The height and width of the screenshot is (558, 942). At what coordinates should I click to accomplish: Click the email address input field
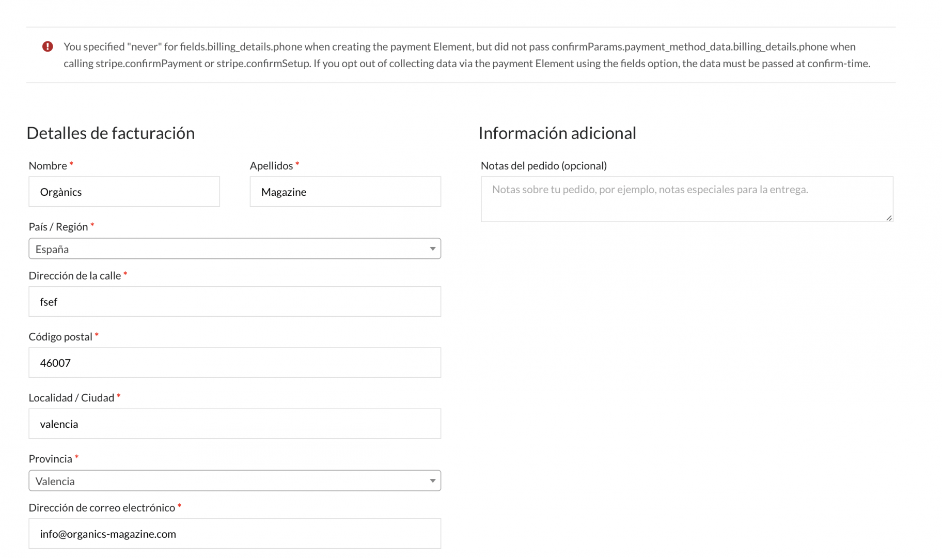coord(234,534)
